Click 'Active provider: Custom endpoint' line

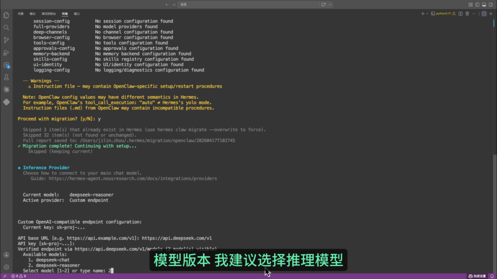[x=66, y=200]
